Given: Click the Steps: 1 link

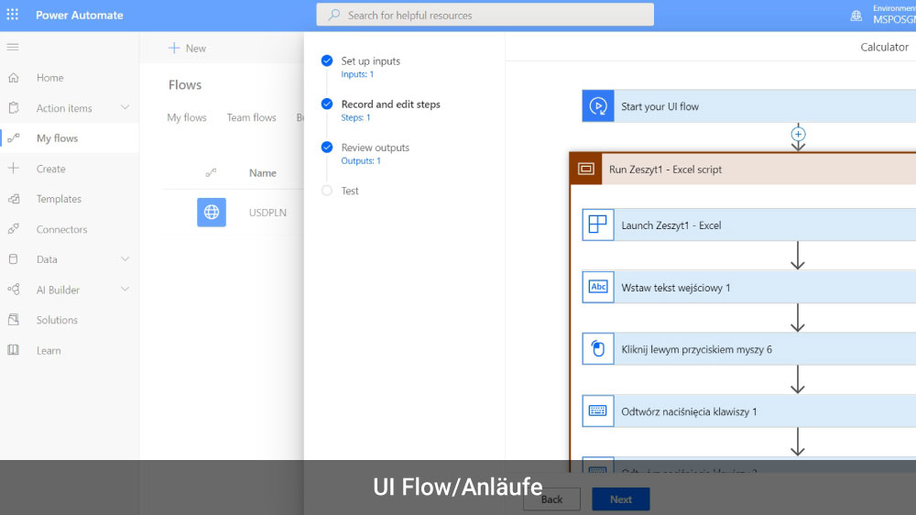Looking at the screenshot, I should (355, 117).
